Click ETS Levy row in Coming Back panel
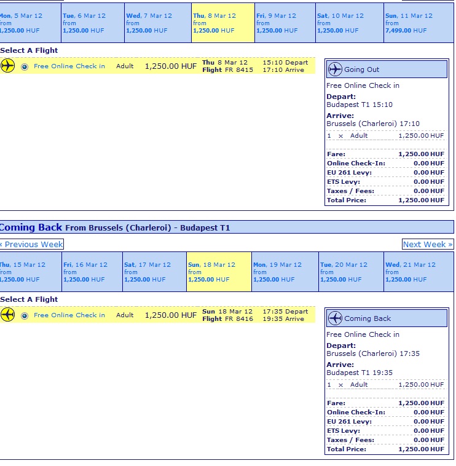456x466 pixels. (x=385, y=431)
